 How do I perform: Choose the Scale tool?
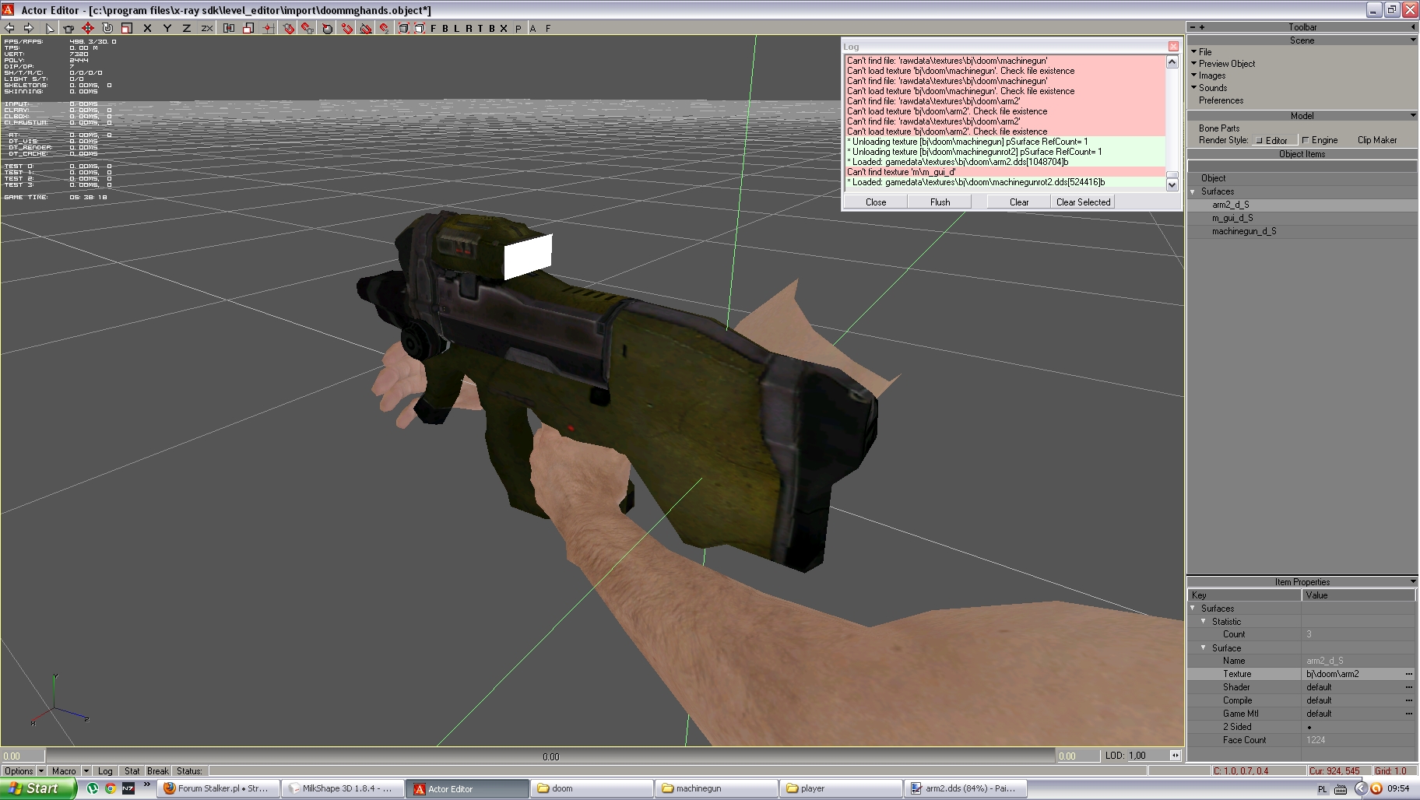pos(127,28)
